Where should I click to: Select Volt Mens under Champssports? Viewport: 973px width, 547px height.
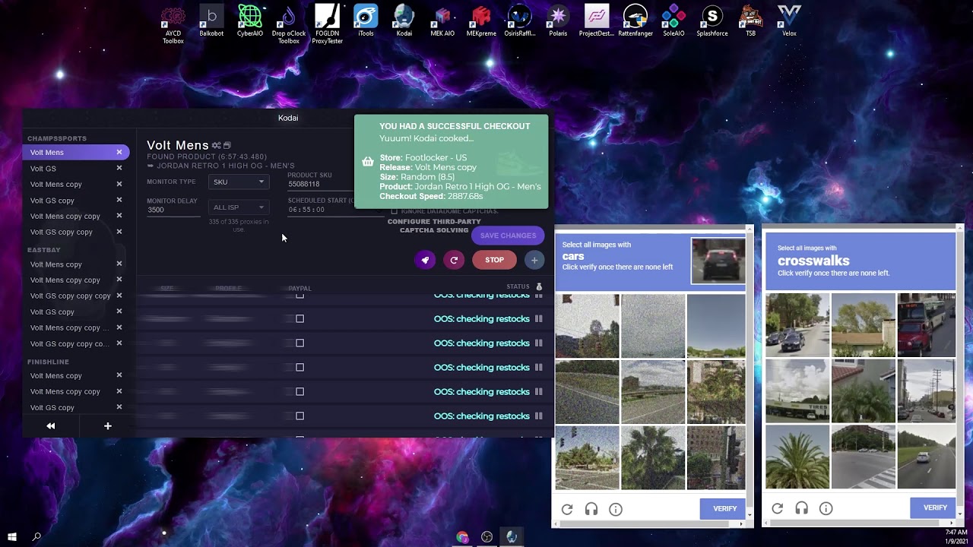coord(76,153)
